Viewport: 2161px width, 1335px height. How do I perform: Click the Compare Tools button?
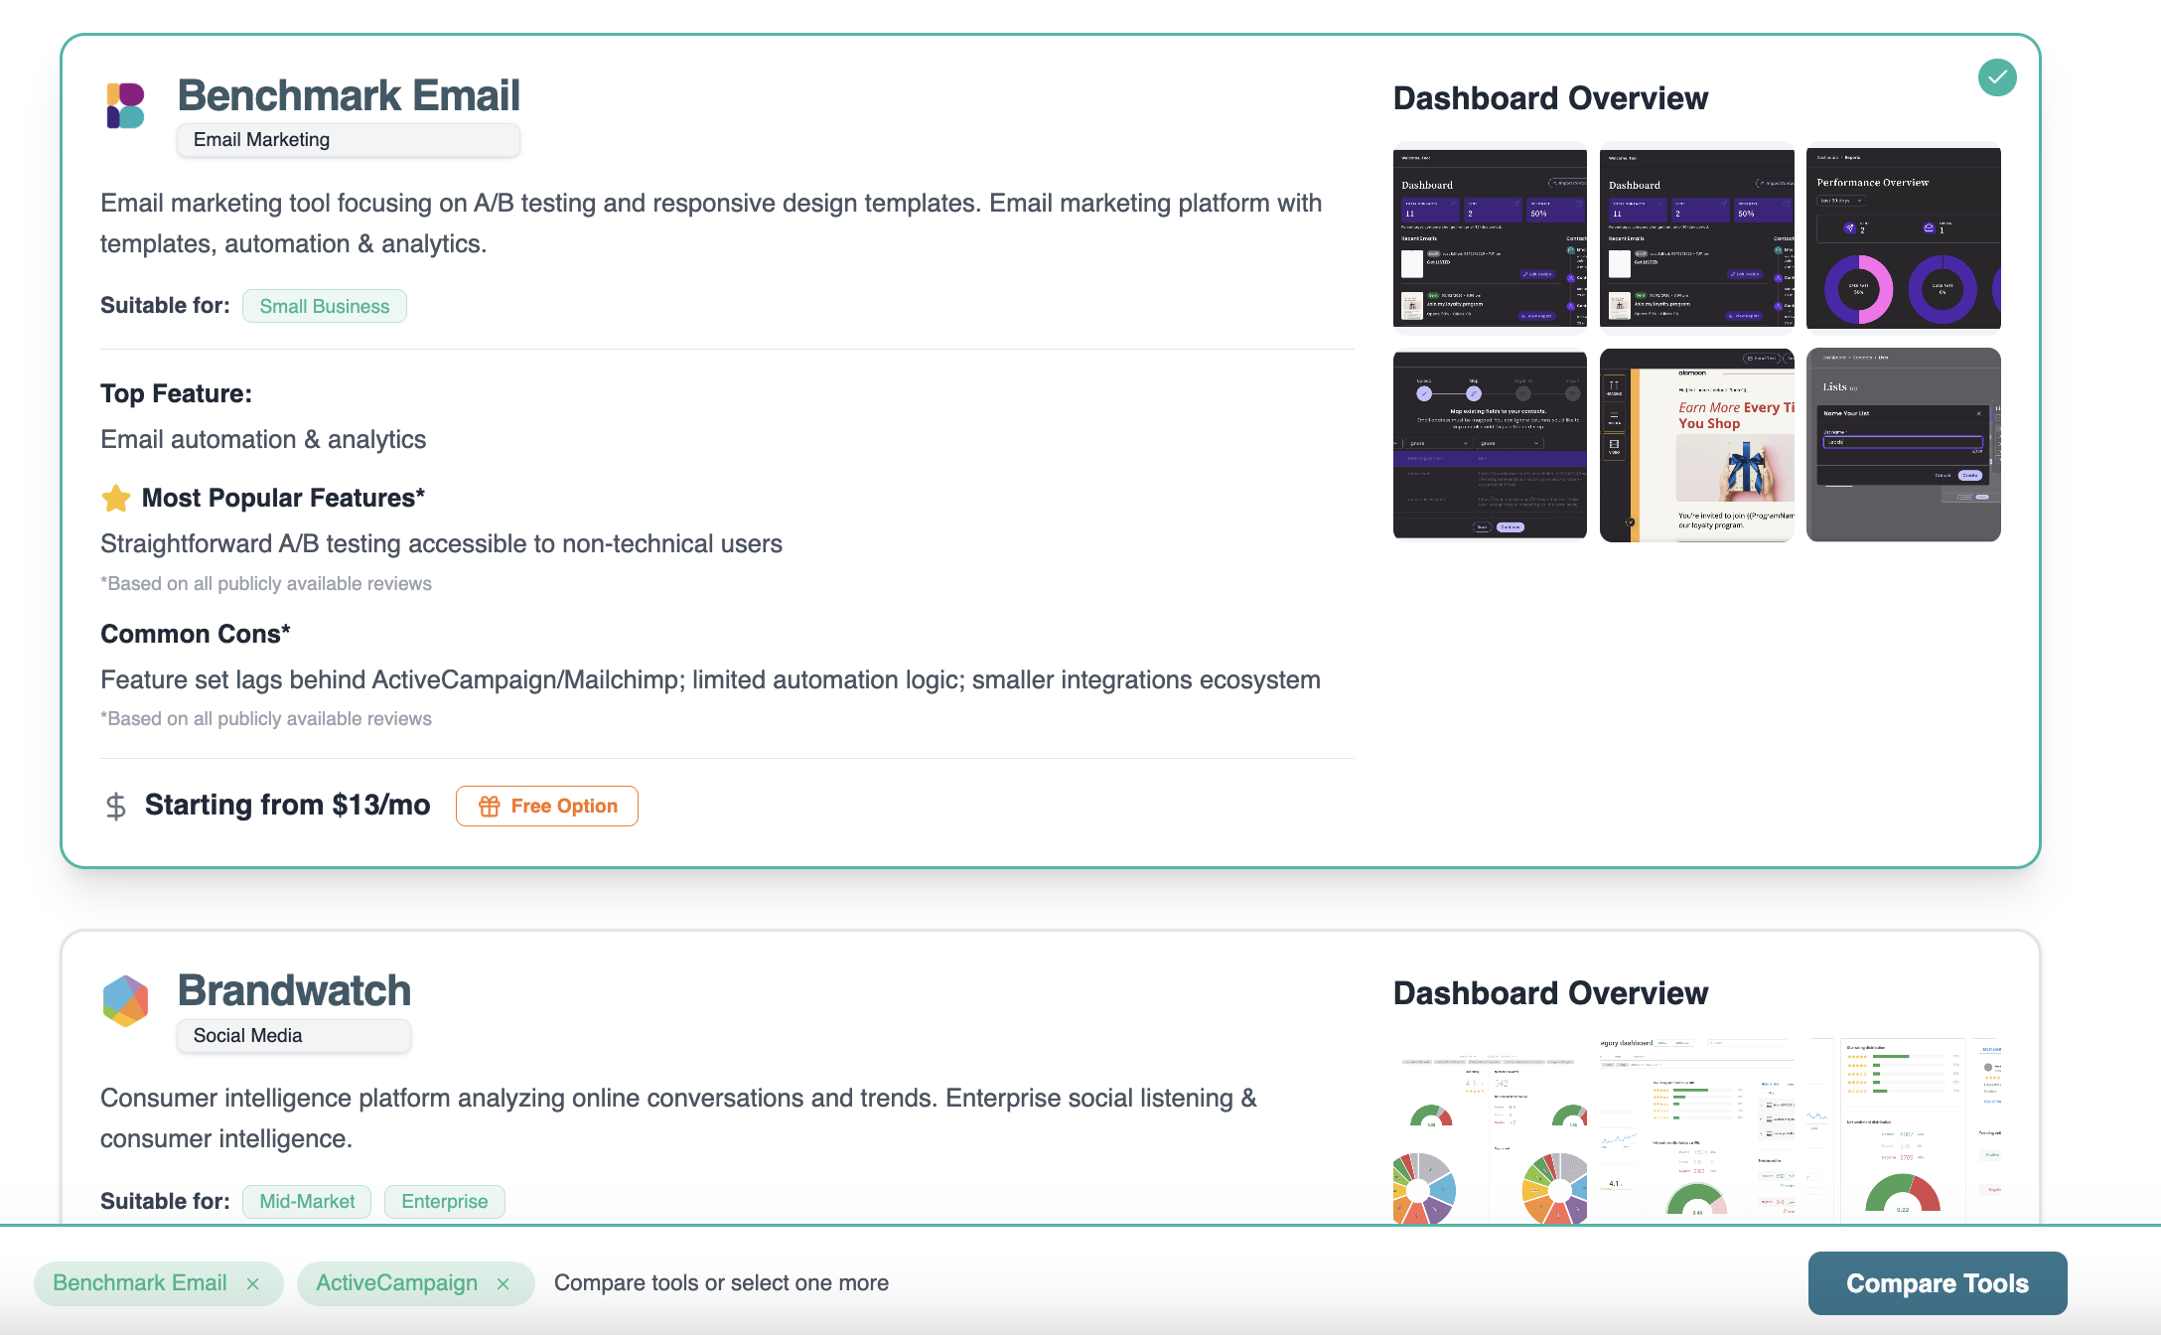(x=1938, y=1282)
